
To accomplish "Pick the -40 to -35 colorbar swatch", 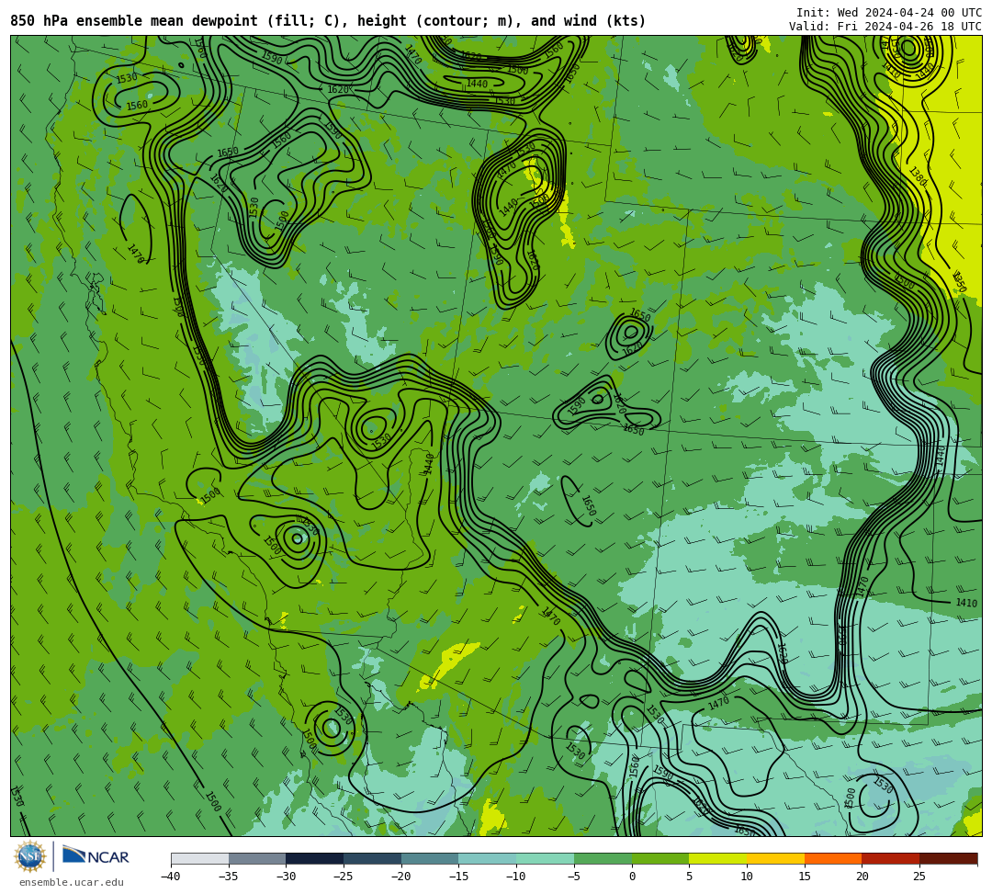I will click(x=200, y=858).
